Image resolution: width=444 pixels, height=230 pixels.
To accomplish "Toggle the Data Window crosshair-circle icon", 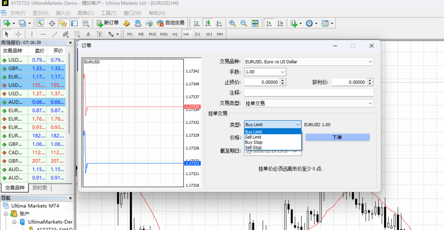I will [52, 23].
